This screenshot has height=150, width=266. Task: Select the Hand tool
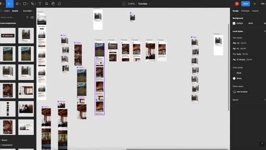(x=53, y=4)
